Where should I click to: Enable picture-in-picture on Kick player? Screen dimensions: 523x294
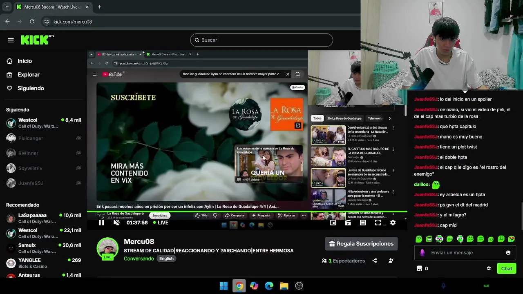pos(333,223)
